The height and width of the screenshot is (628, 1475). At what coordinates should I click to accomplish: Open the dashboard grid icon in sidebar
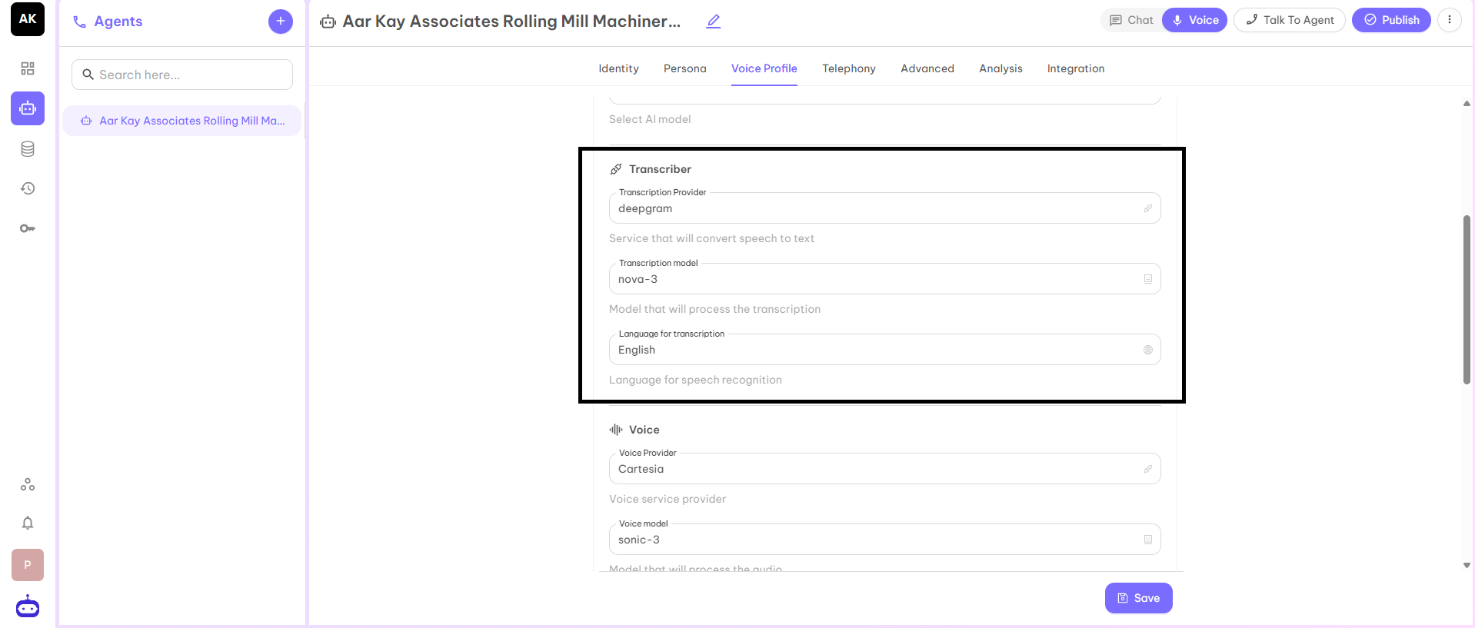pos(28,68)
